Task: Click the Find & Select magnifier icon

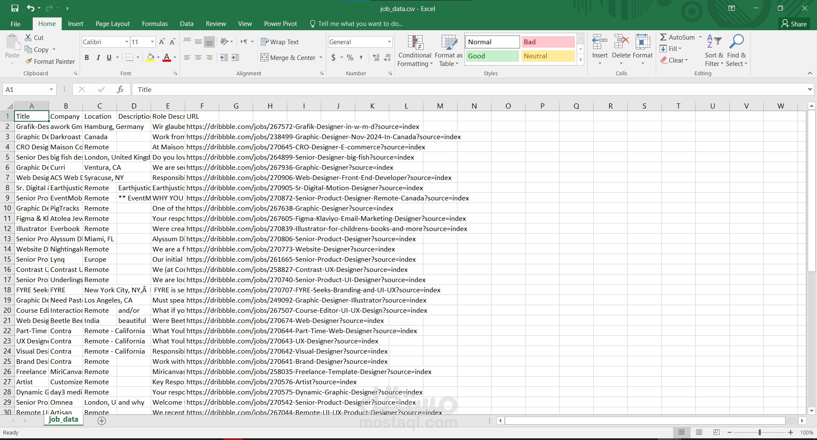Action: (x=737, y=42)
